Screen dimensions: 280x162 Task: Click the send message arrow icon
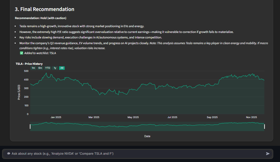coord(268,154)
